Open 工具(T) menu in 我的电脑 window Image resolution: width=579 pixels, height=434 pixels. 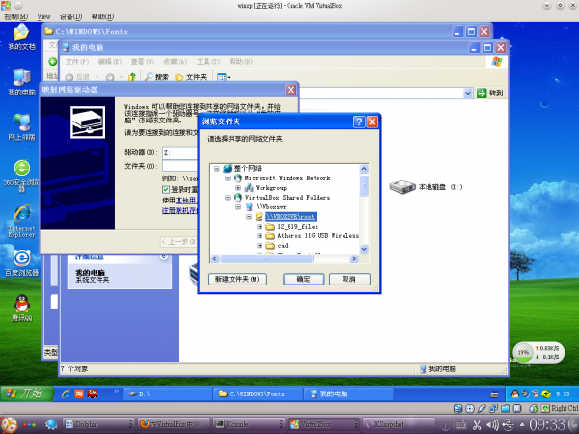point(207,62)
